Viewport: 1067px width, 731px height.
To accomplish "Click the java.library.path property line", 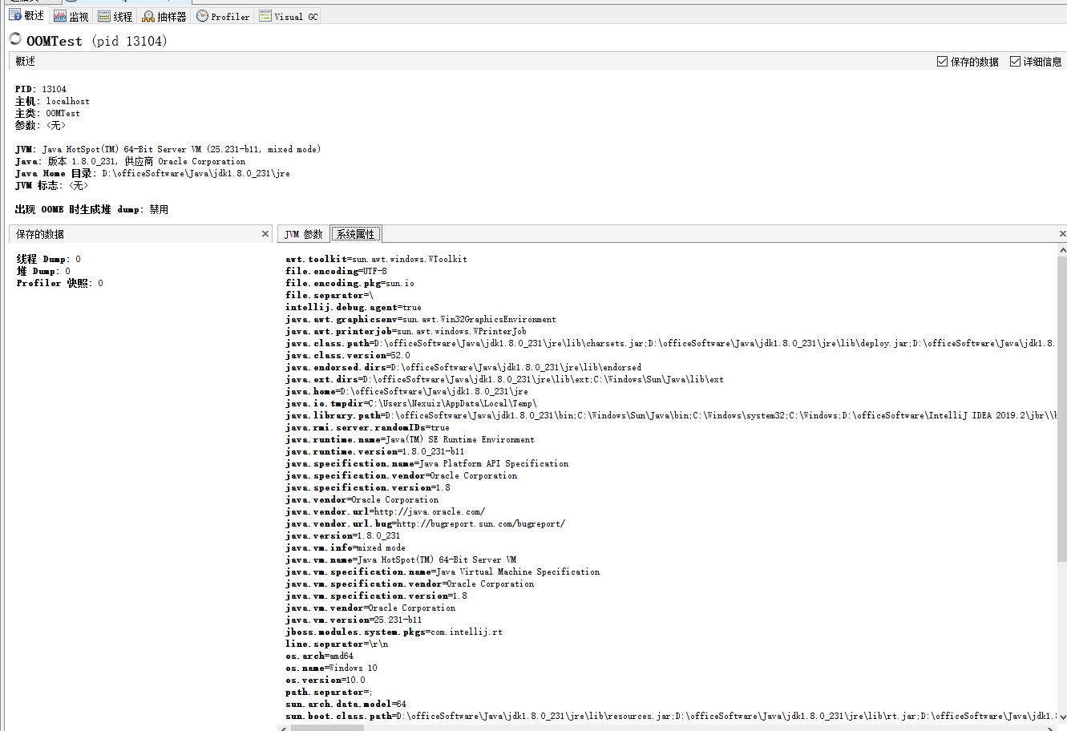I will 670,415.
